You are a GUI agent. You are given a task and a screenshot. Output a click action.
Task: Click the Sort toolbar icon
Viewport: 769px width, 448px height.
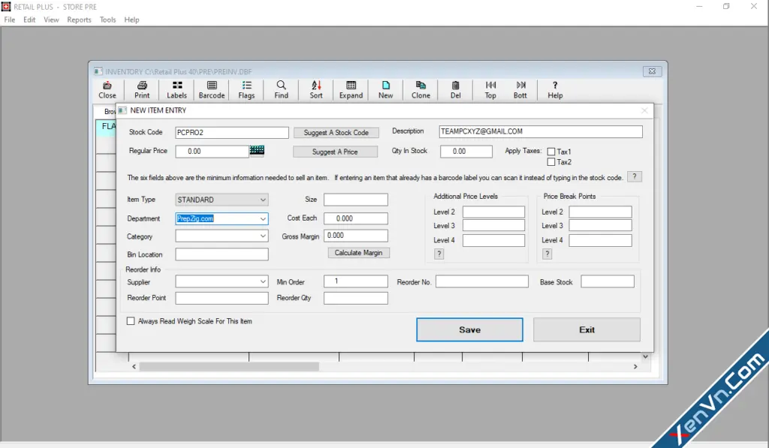[x=316, y=90]
